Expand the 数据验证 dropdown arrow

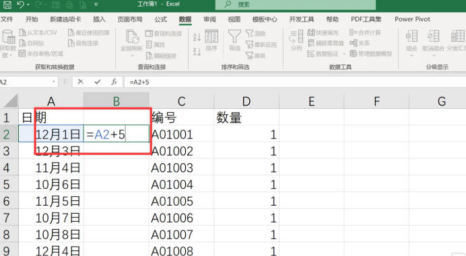pos(344,54)
